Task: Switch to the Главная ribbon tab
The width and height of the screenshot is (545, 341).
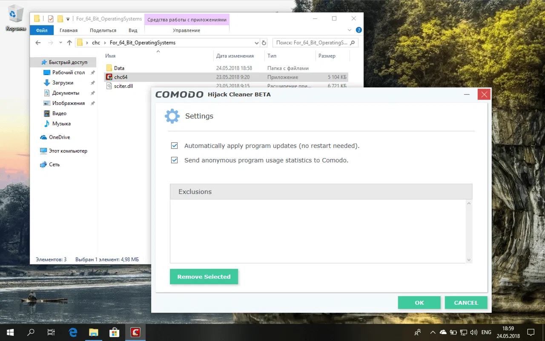Action: 69,30
